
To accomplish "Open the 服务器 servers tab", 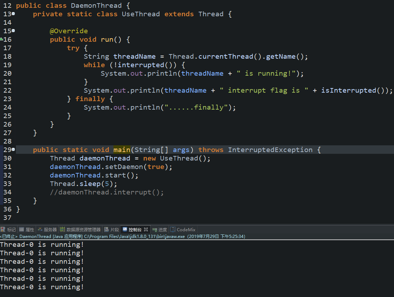I will click(47, 229).
